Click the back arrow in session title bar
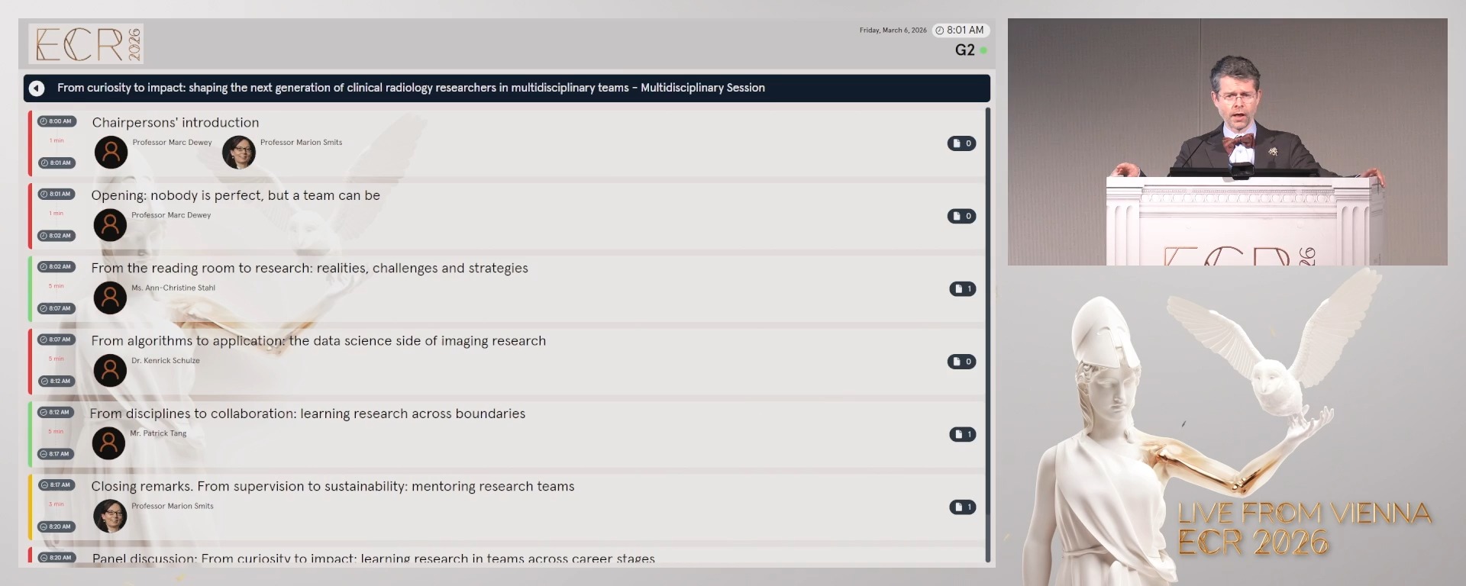Screen dimensions: 1466x586 point(37,89)
